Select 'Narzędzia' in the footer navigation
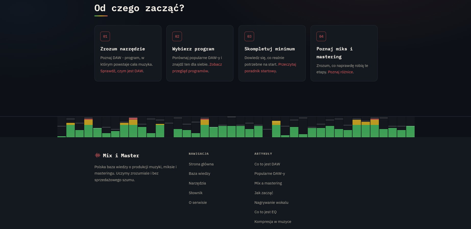 (197, 183)
